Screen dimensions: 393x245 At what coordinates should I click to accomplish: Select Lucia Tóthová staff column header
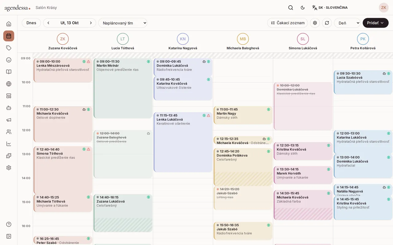[123, 42]
